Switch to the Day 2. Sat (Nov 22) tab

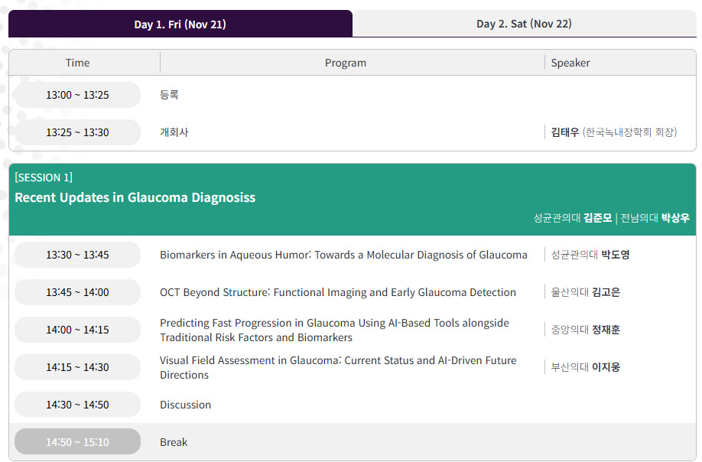(524, 24)
